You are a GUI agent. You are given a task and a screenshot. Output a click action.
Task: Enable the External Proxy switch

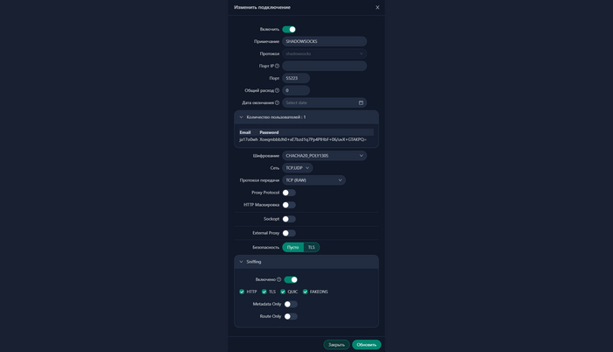tap(289, 233)
